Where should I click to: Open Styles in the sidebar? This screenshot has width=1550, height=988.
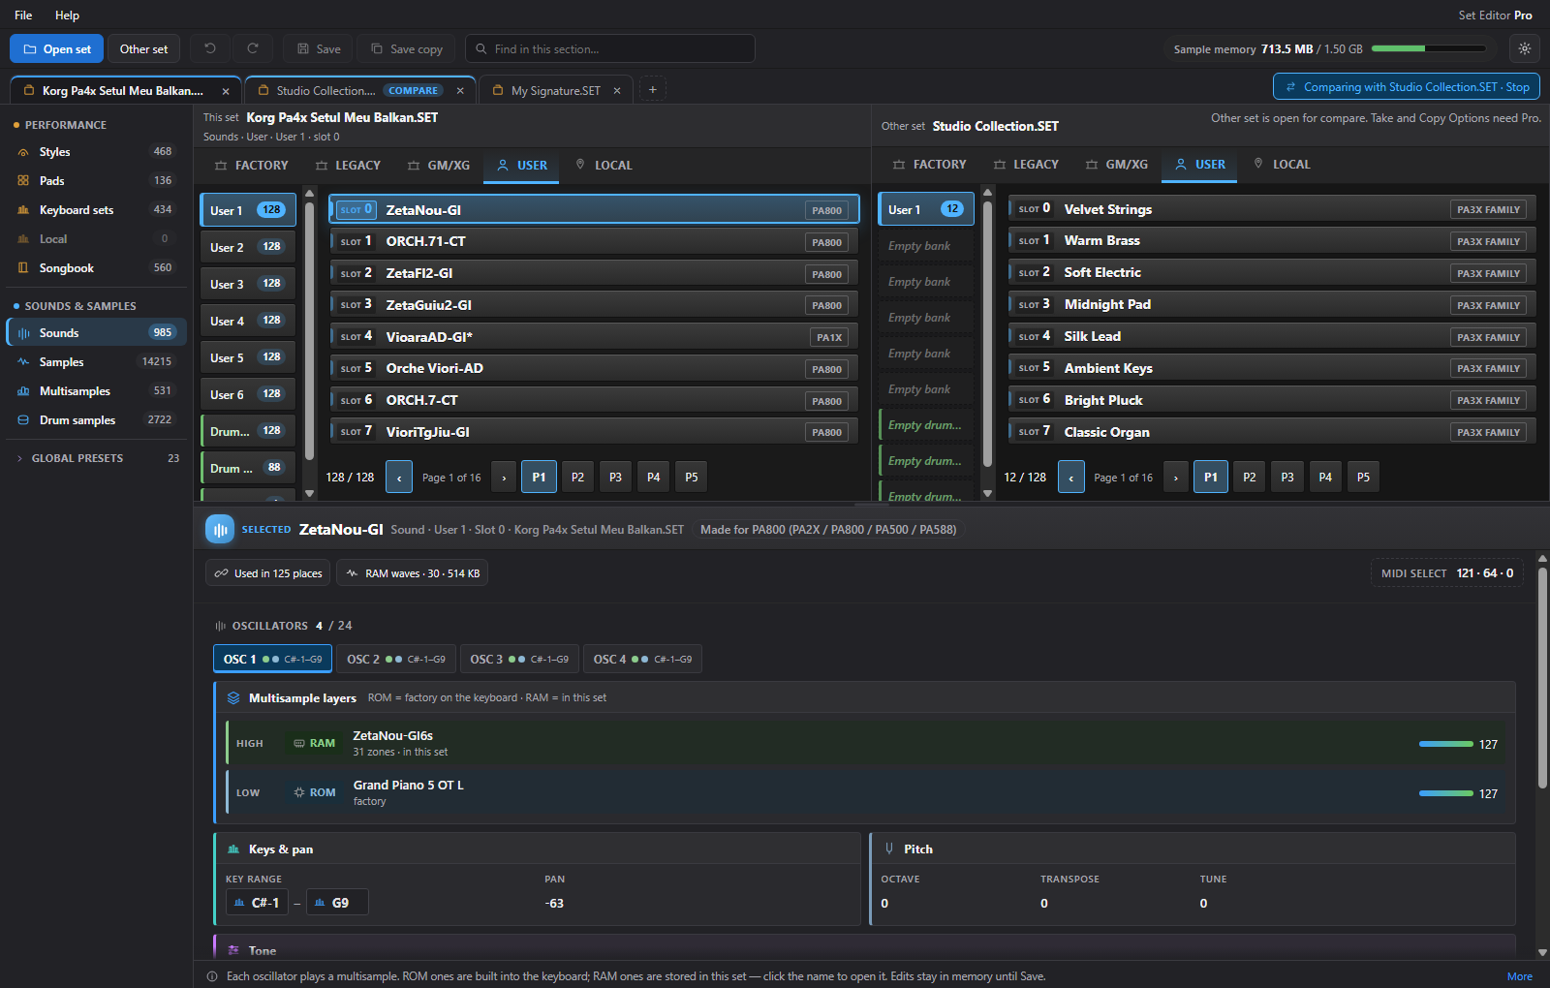(x=95, y=152)
